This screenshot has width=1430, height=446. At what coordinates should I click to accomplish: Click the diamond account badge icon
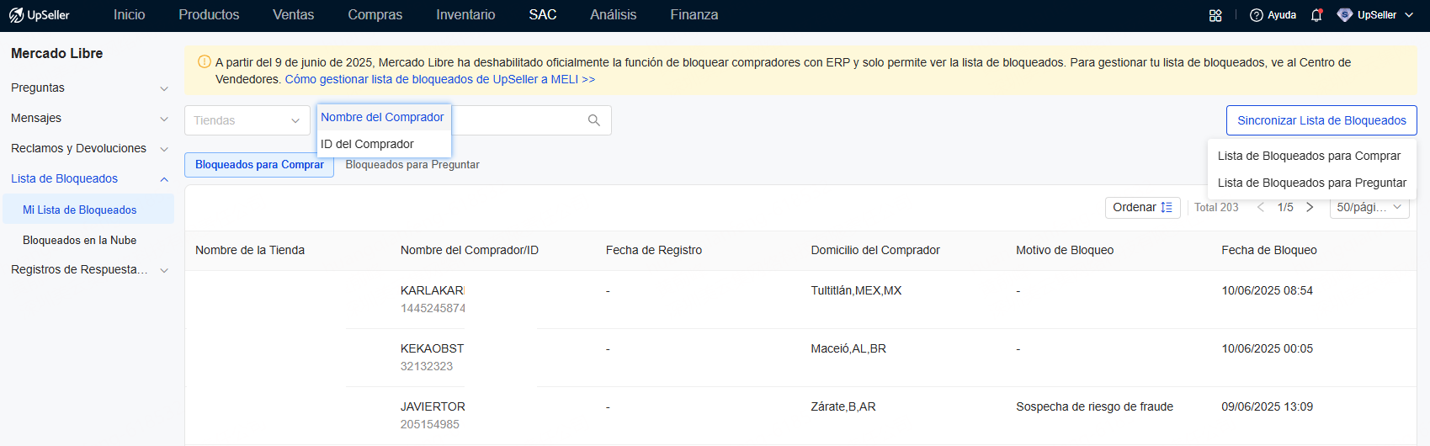(x=1345, y=15)
